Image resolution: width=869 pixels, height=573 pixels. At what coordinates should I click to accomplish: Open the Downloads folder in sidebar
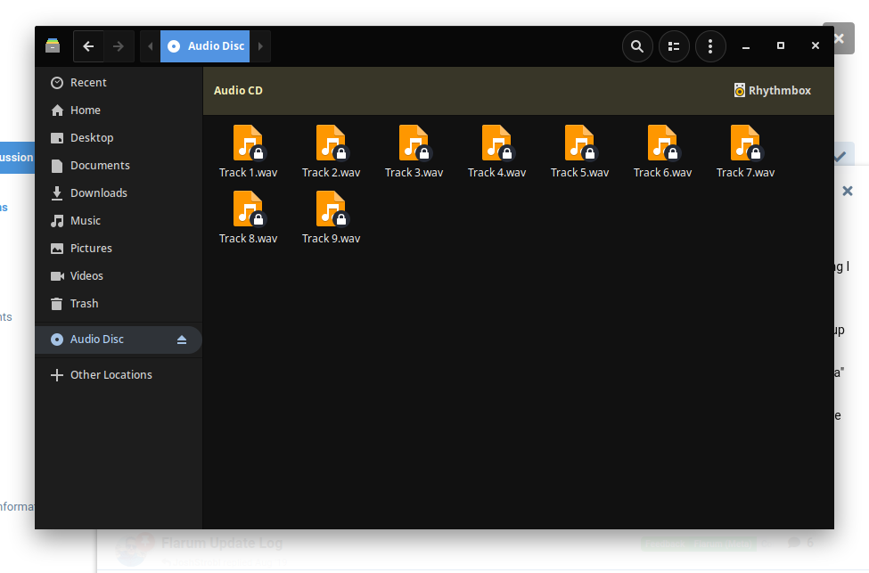(x=98, y=193)
